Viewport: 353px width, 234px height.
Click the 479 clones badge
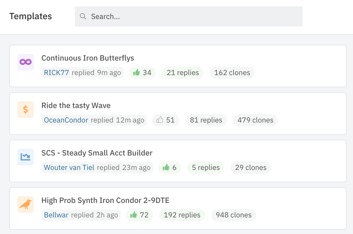click(255, 120)
